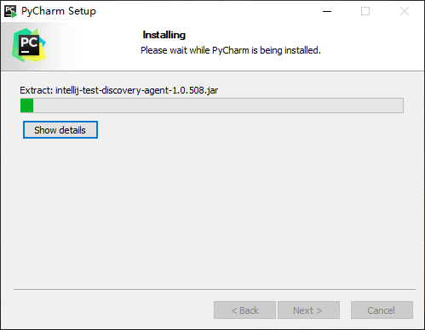Click the unfilled gray part of progress bar

pyautogui.click(x=218, y=105)
